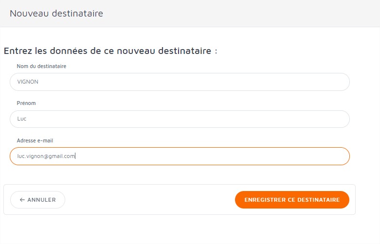This screenshot has width=380, height=244.
Task: Focus the Nom du destinataire input field
Action: click(x=180, y=82)
